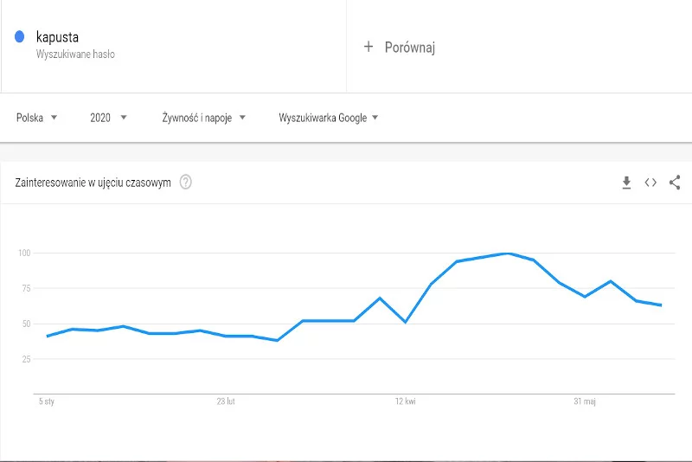Image resolution: width=692 pixels, height=462 pixels.
Task: Click the plus icon next to Porównaj
Action: 368,47
